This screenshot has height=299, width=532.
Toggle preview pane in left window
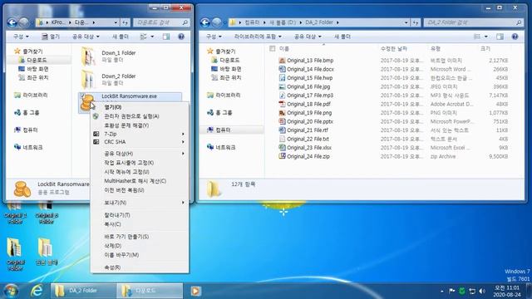pyautogui.click(x=166, y=37)
